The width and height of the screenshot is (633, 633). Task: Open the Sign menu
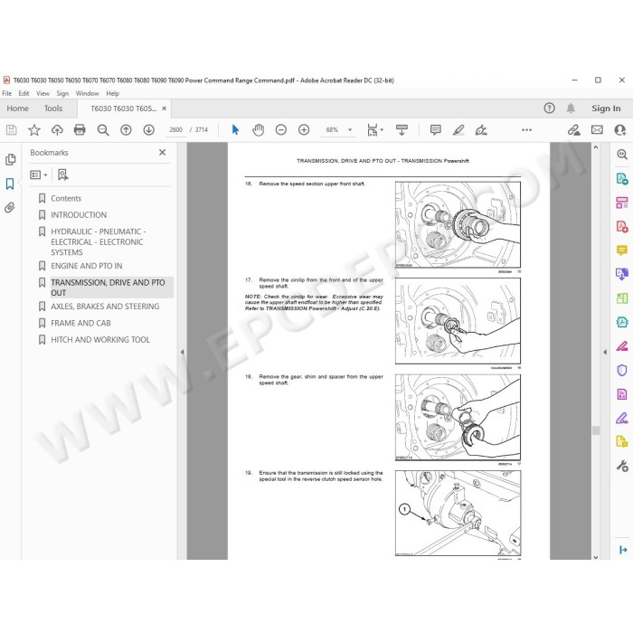coord(62,94)
